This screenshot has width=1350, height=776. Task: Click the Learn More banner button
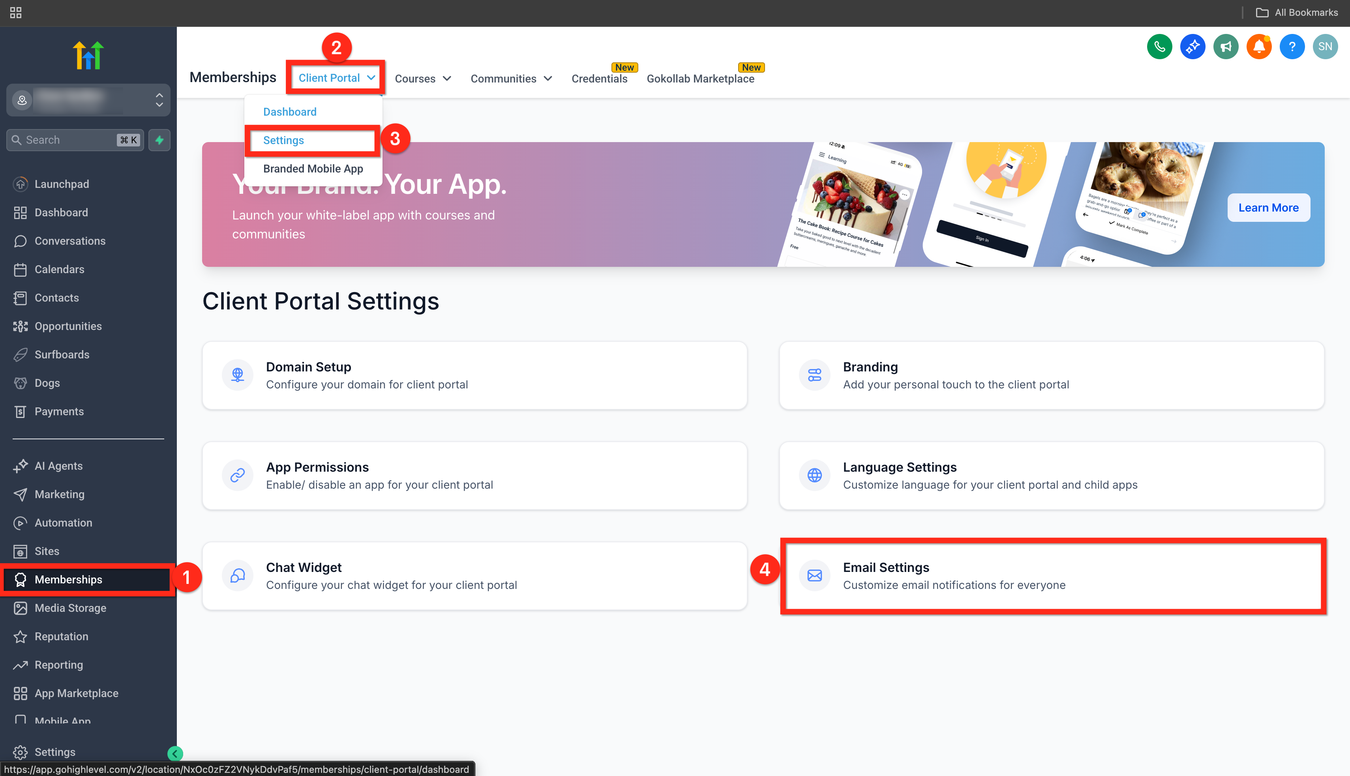pyautogui.click(x=1268, y=208)
